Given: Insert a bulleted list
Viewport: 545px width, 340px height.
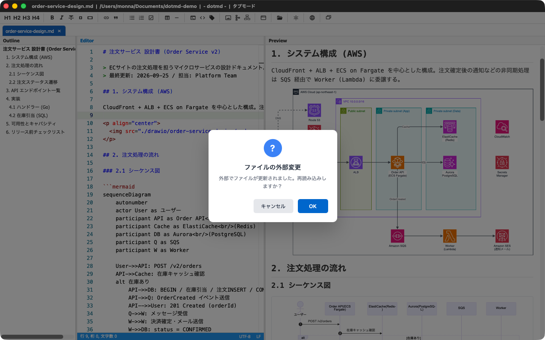Looking at the screenshot, I should (x=132, y=18).
